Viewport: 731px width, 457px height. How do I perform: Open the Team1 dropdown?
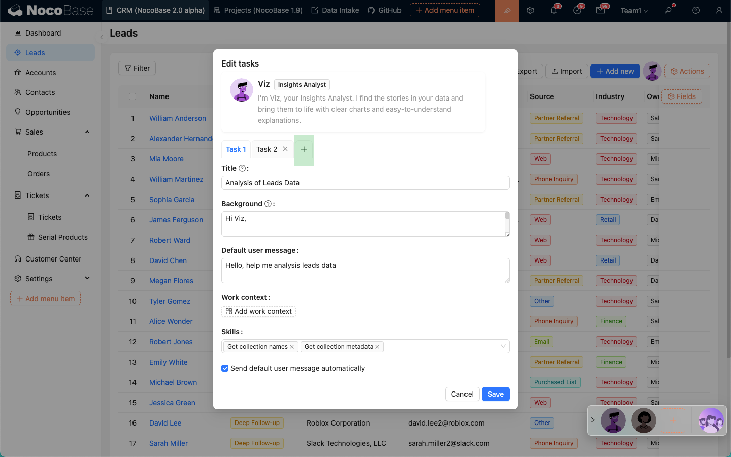pos(634,11)
